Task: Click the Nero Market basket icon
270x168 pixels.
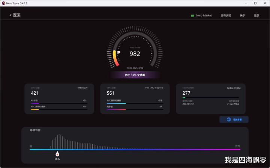Action: click(x=192, y=16)
